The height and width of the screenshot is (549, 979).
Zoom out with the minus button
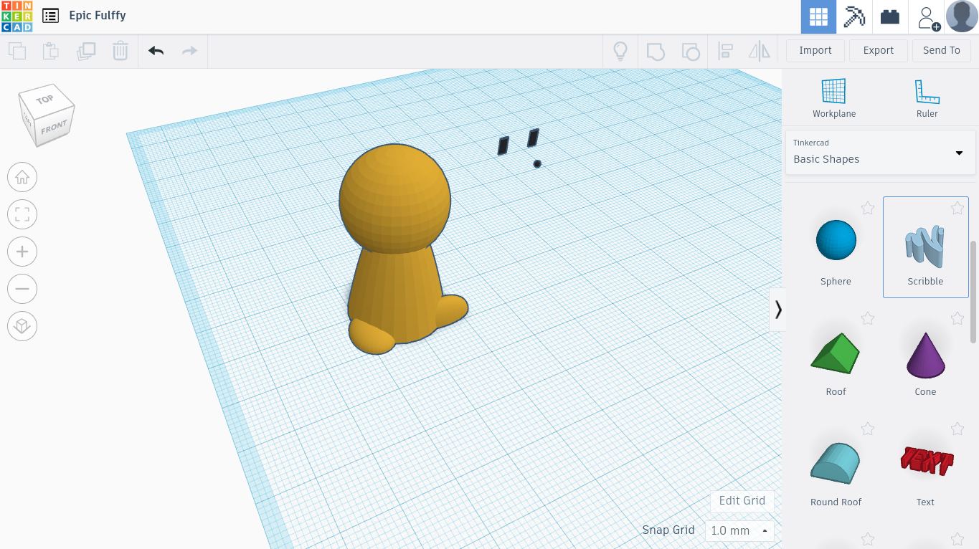pos(22,289)
